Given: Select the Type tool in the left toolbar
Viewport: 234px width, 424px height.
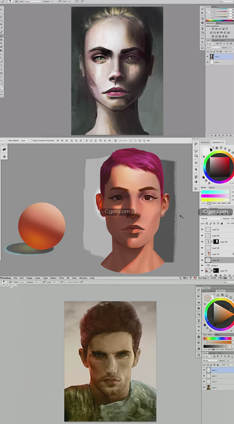Looking at the screenshot, I should (1, 66).
